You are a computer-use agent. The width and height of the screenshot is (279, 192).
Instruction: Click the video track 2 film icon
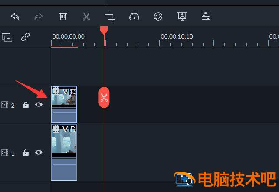click(5, 105)
